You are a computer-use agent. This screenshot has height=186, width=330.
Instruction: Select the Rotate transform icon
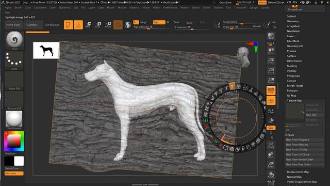[x=108, y=25]
